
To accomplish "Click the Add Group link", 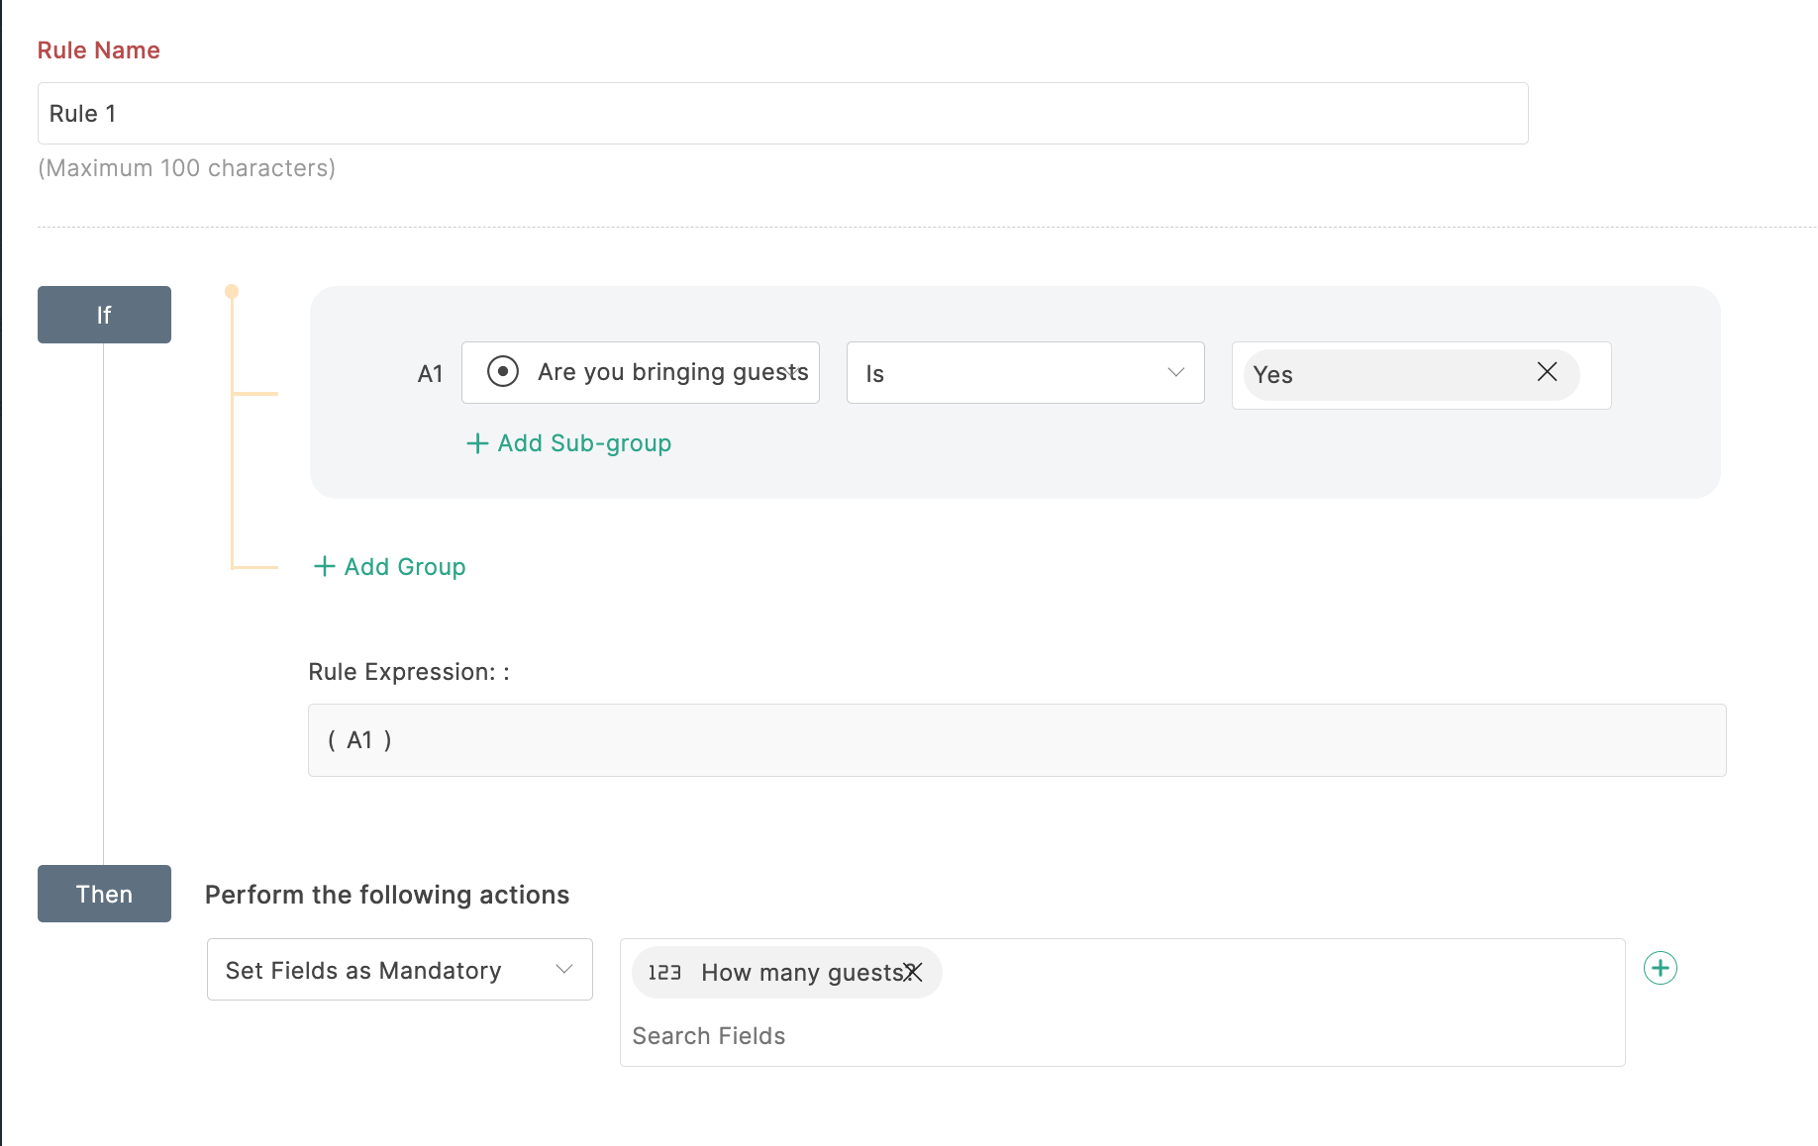I will 404,567.
